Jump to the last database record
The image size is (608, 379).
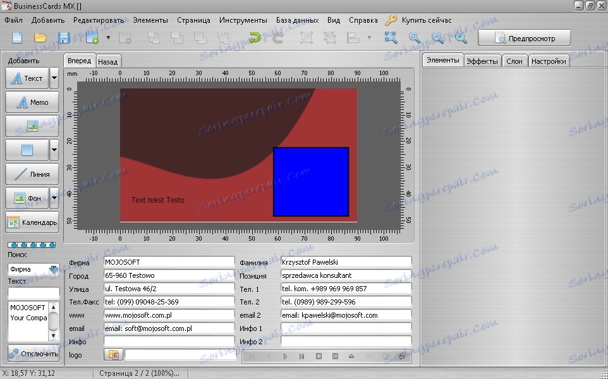pyautogui.click(x=301, y=356)
